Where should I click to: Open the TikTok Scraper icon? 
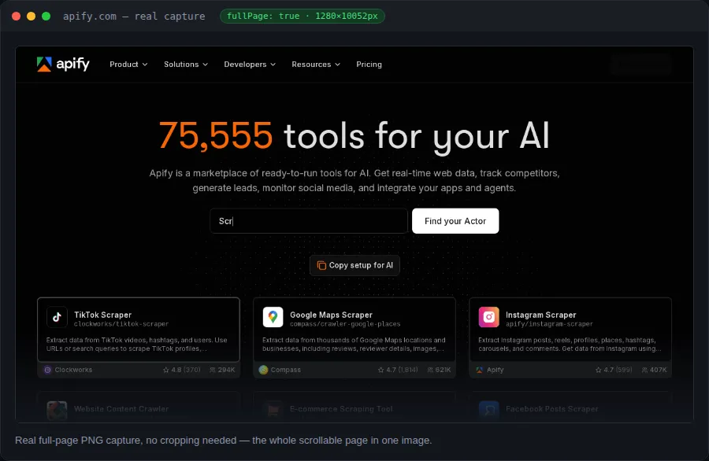click(57, 317)
